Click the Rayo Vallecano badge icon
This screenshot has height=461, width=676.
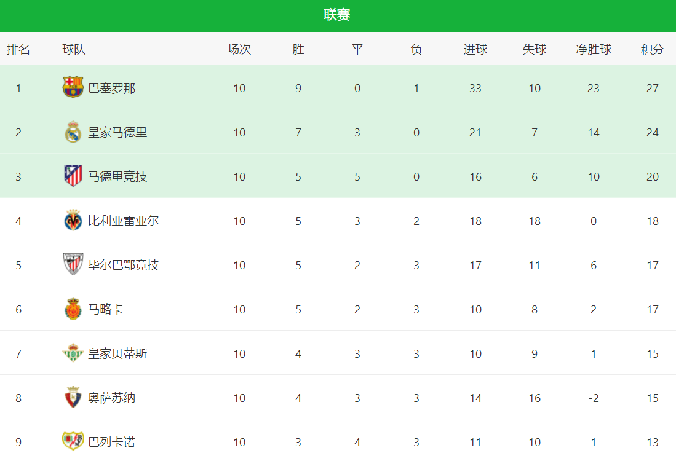coord(73,441)
